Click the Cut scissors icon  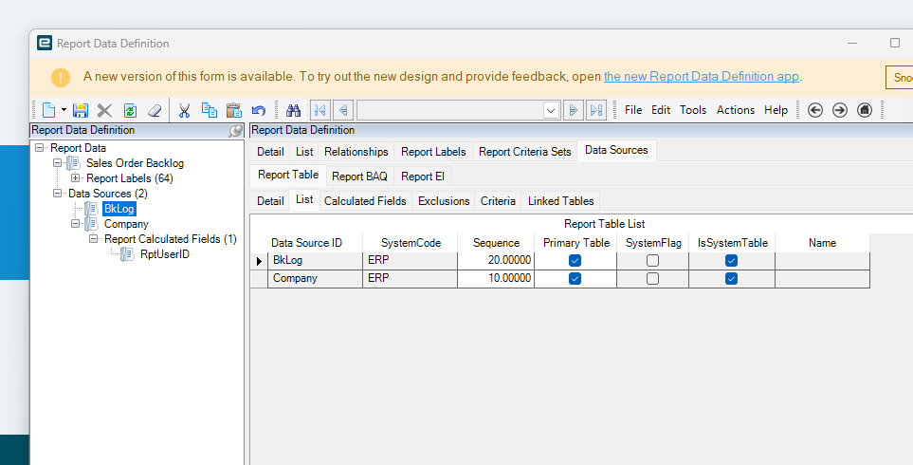coord(185,110)
